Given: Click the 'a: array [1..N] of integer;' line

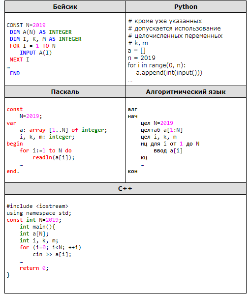Looking at the screenshot, I should [x=63, y=130].
